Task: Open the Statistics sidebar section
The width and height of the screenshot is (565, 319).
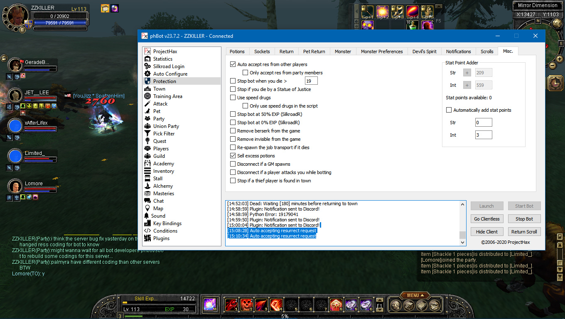Action: 162,59
